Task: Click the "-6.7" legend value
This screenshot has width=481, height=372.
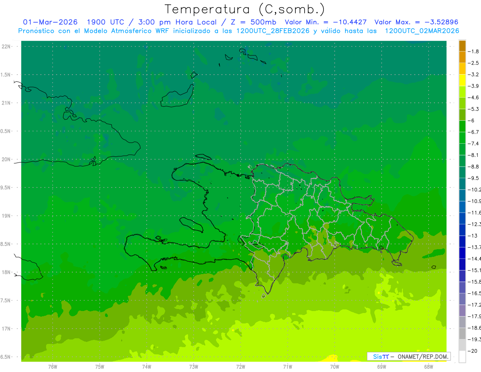Action: point(473,132)
